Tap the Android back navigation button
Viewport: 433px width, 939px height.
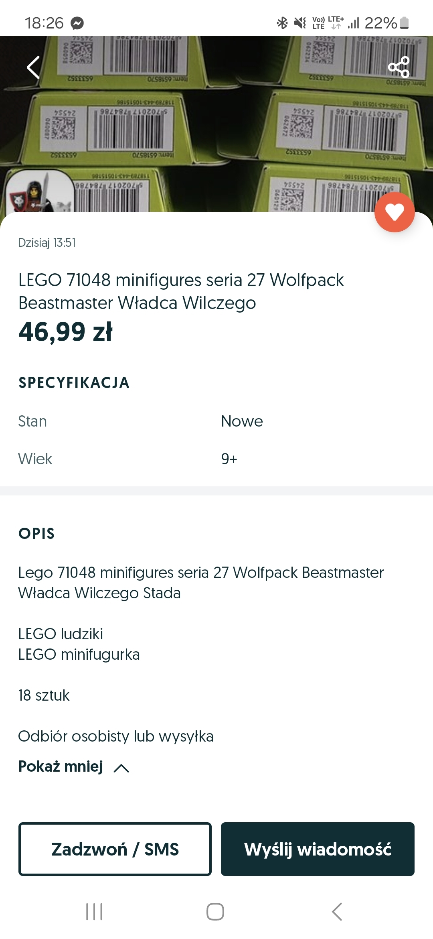pos(337,911)
